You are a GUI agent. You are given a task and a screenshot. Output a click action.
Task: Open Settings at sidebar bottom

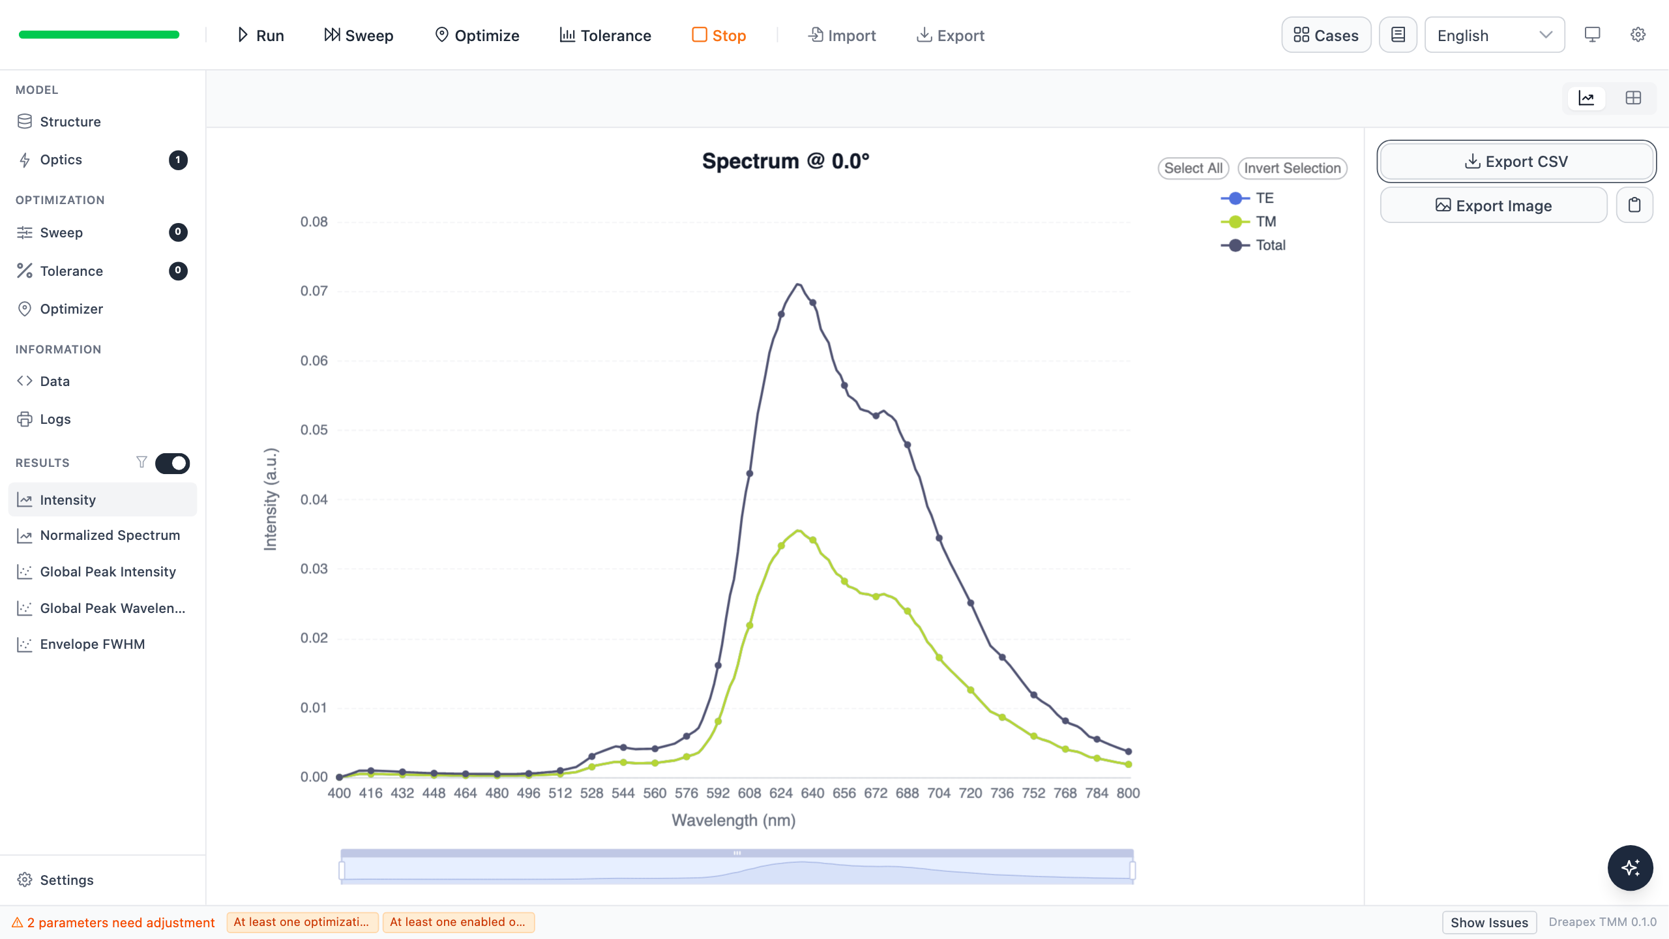click(103, 880)
